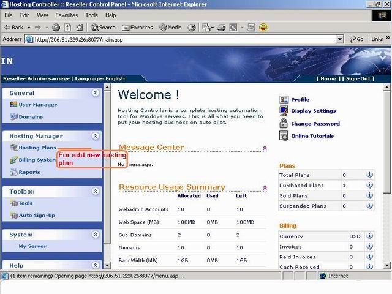Click the Mail toolbar icon

click(x=206, y=28)
